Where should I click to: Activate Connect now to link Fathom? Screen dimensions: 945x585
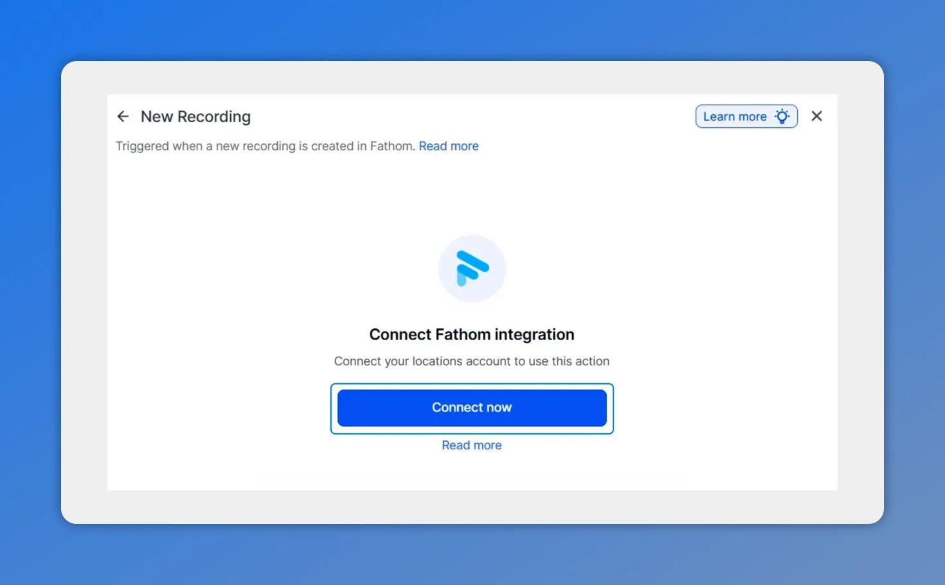pos(471,408)
